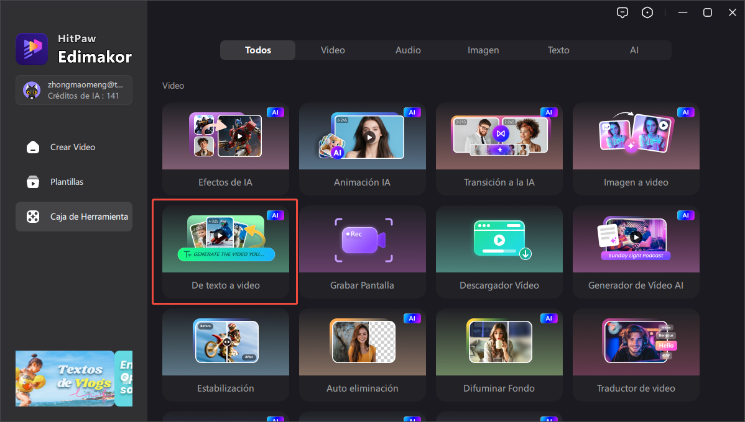Click the Crear Video icon
This screenshot has width=745, height=422.
point(33,147)
